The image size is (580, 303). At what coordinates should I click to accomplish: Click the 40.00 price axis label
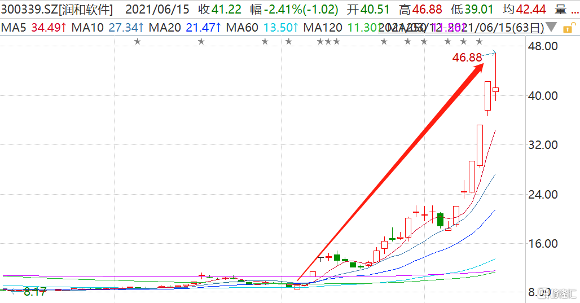[543, 96]
